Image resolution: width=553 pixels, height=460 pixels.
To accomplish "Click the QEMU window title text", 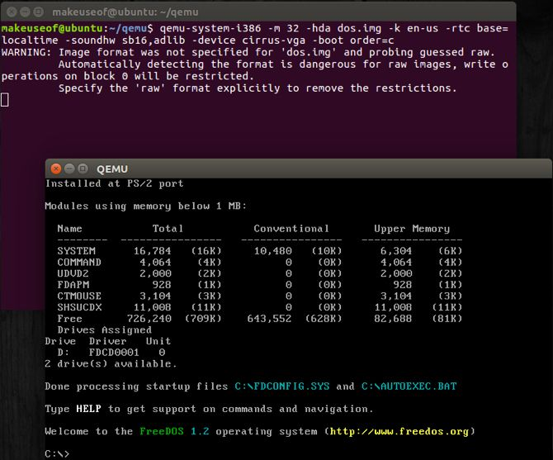I will [112, 169].
